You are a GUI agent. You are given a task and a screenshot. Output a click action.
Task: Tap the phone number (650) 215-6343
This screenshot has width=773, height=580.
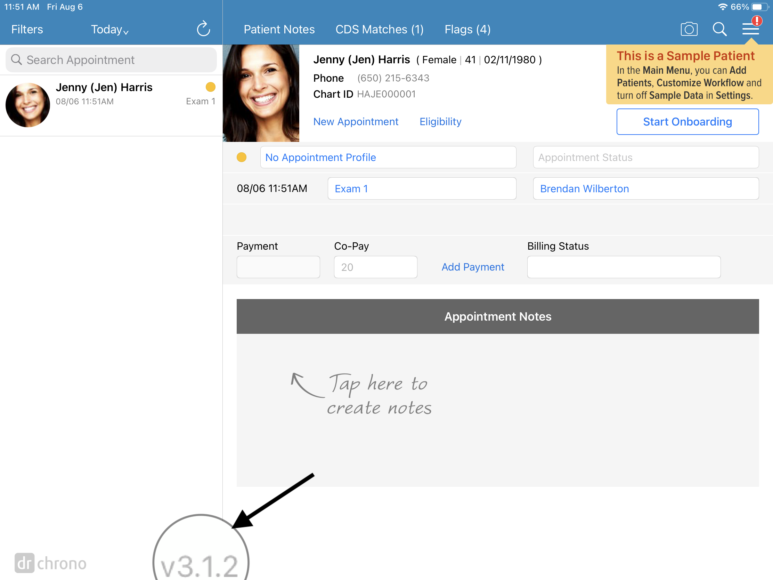pyautogui.click(x=393, y=78)
